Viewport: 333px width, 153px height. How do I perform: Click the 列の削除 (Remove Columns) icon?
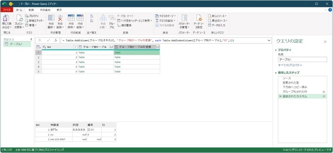pos(60,18)
